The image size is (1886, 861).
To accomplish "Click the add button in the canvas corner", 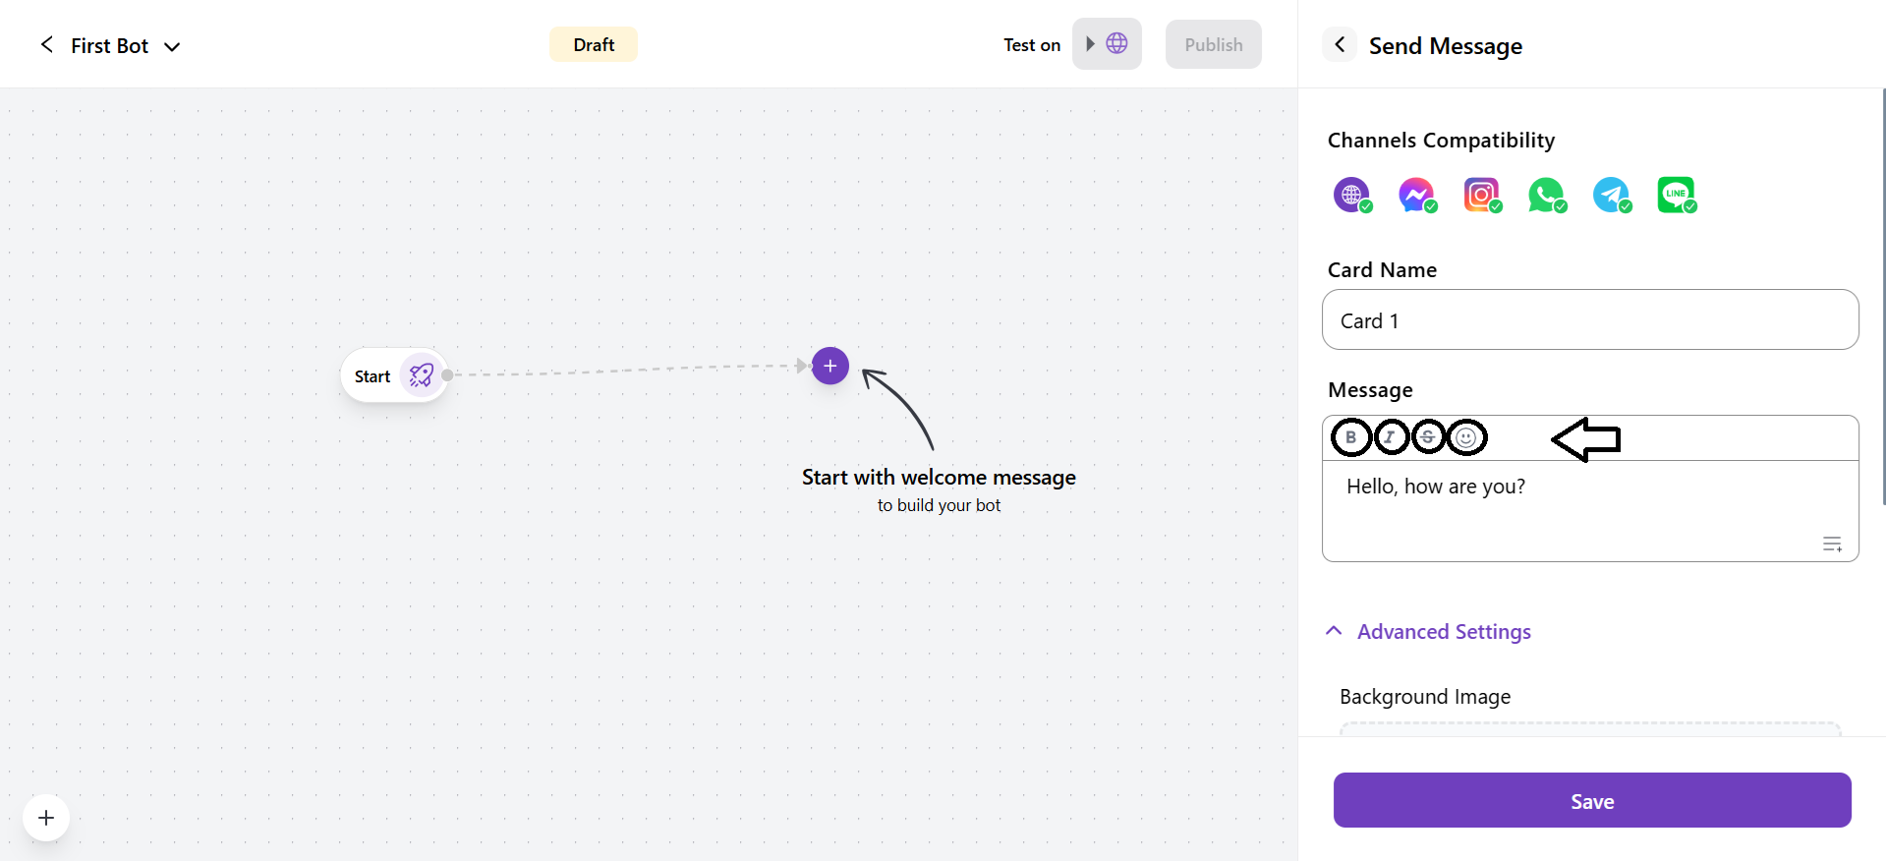I will [x=46, y=818].
